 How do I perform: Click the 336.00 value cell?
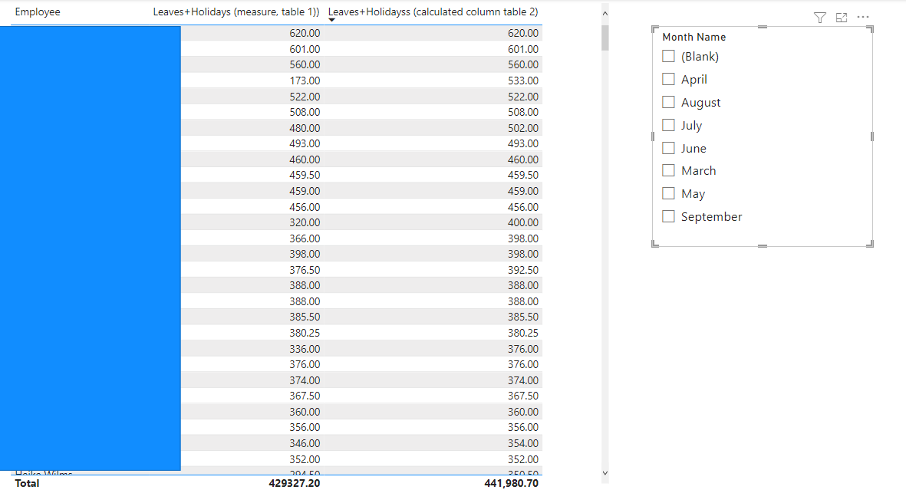point(305,349)
